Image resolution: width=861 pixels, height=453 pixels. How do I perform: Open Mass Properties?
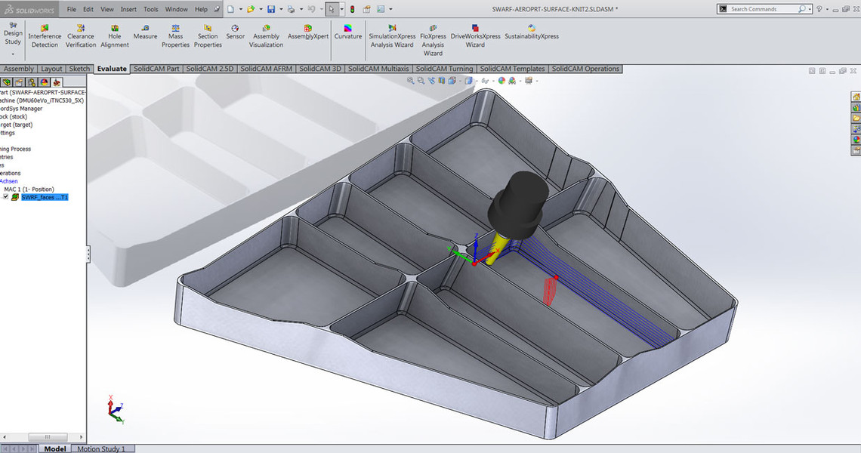point(175,36)
